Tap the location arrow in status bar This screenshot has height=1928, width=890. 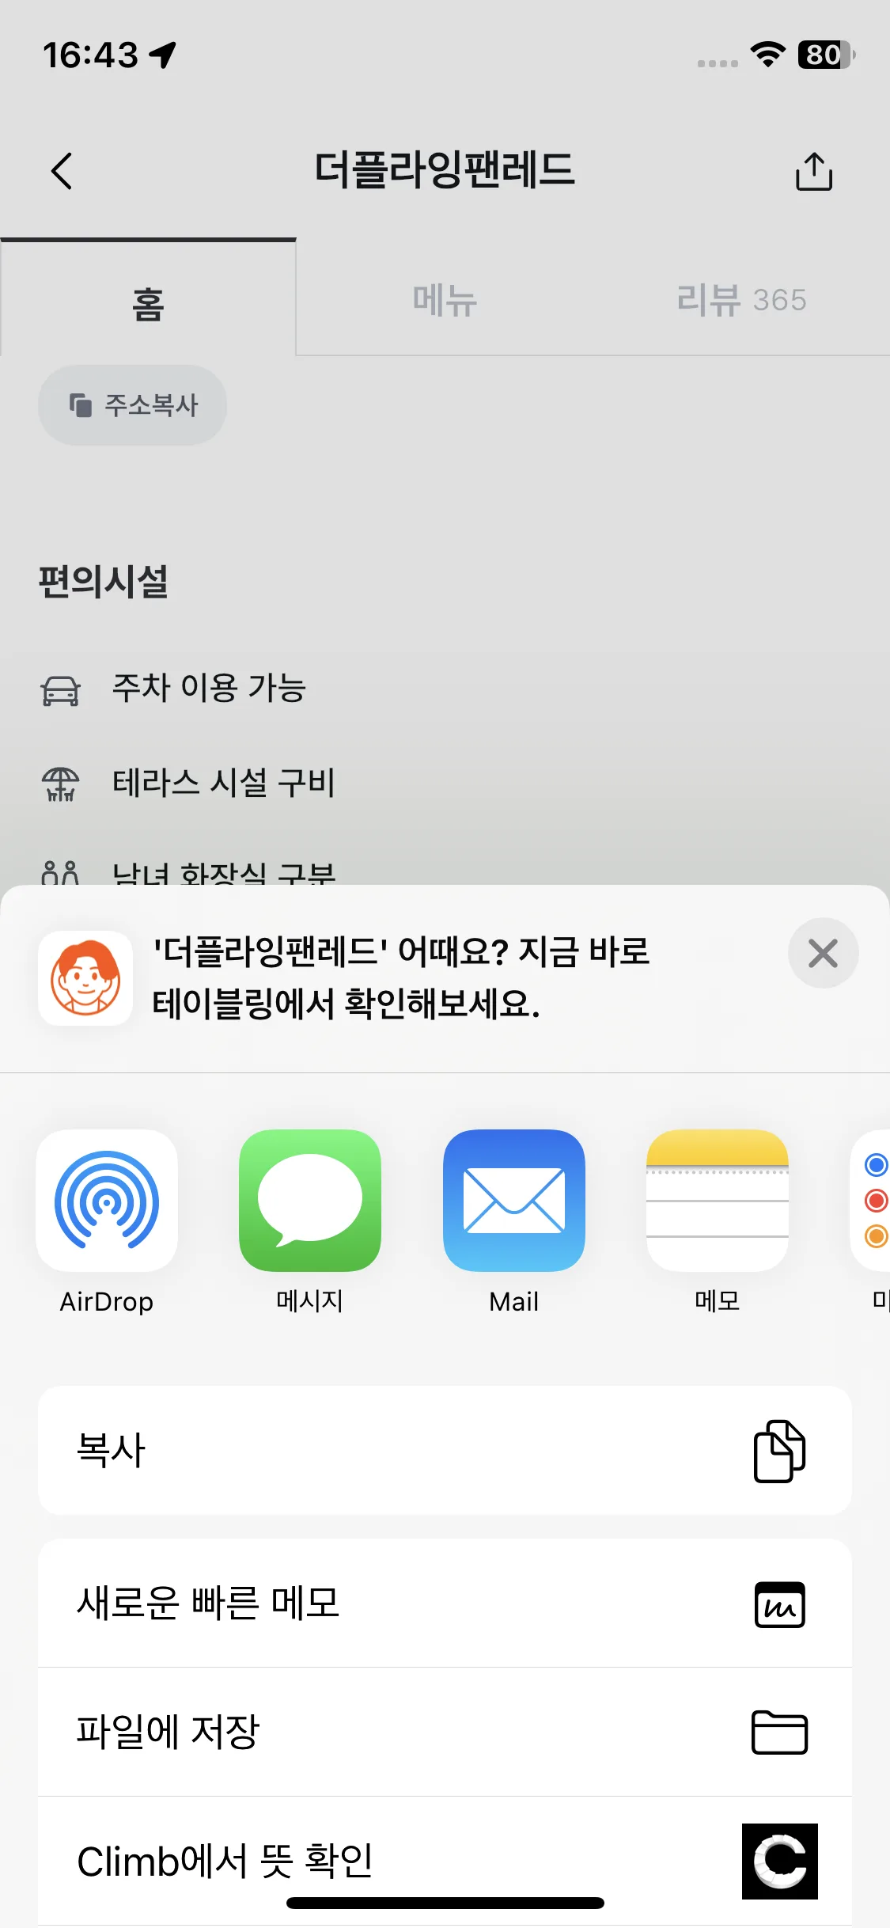point(163,55)
